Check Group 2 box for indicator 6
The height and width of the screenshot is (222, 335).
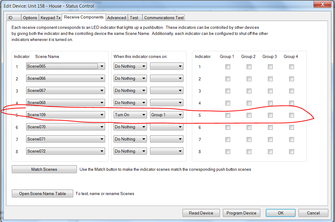pyautogui.click(x=249, y=127)
